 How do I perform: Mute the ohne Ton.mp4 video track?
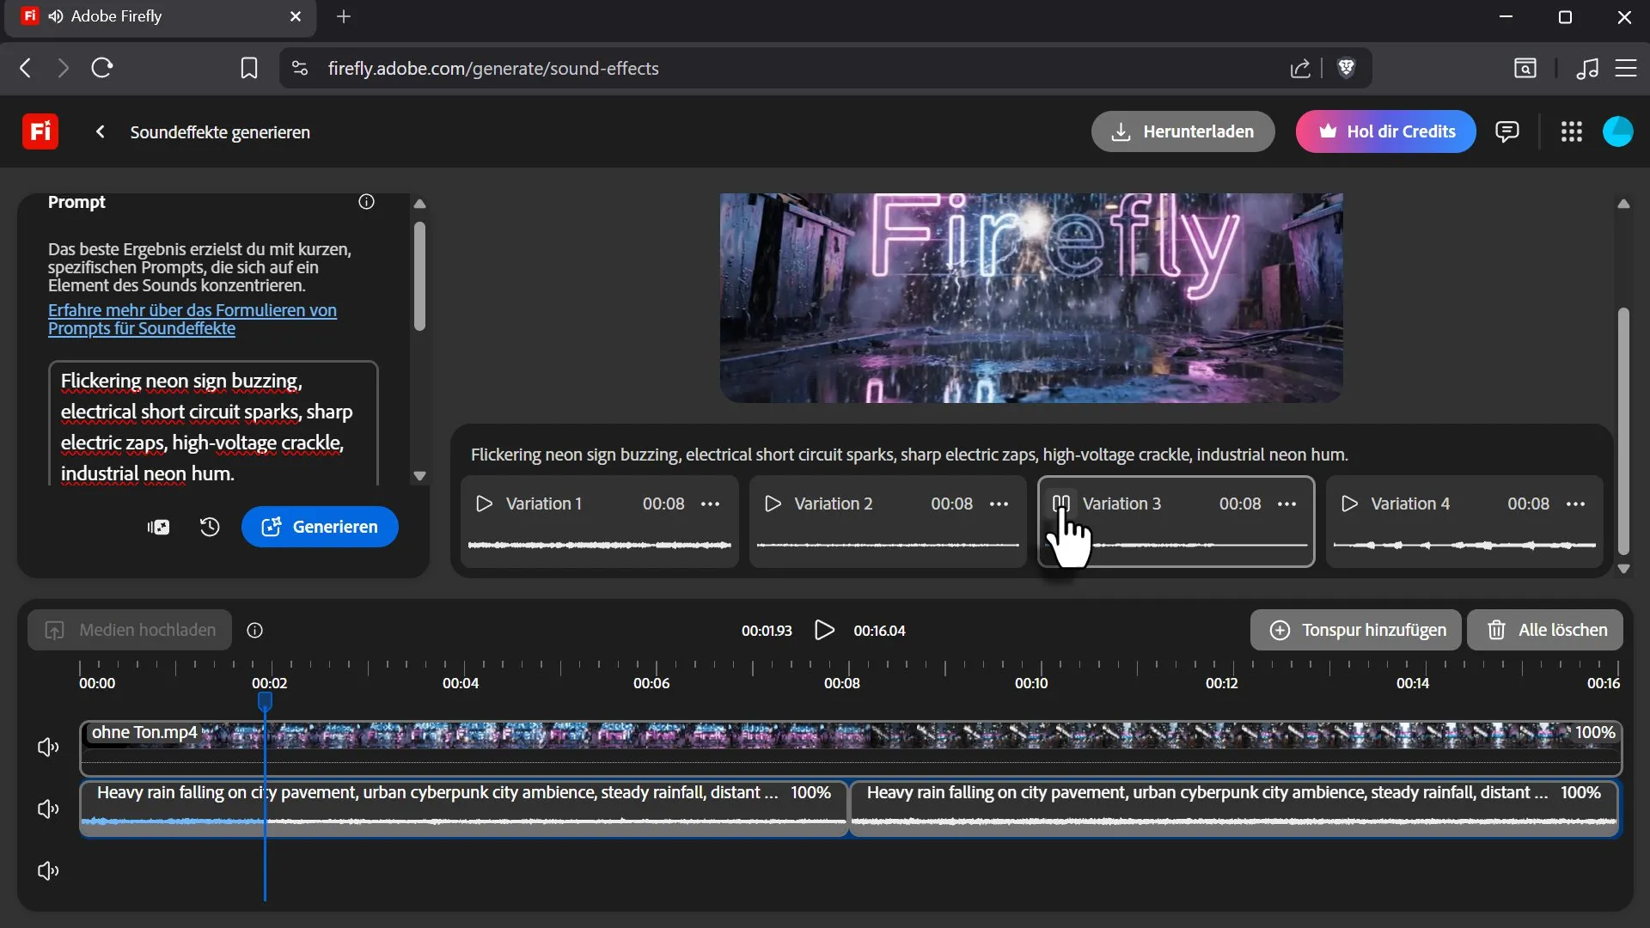coord(48,748)
